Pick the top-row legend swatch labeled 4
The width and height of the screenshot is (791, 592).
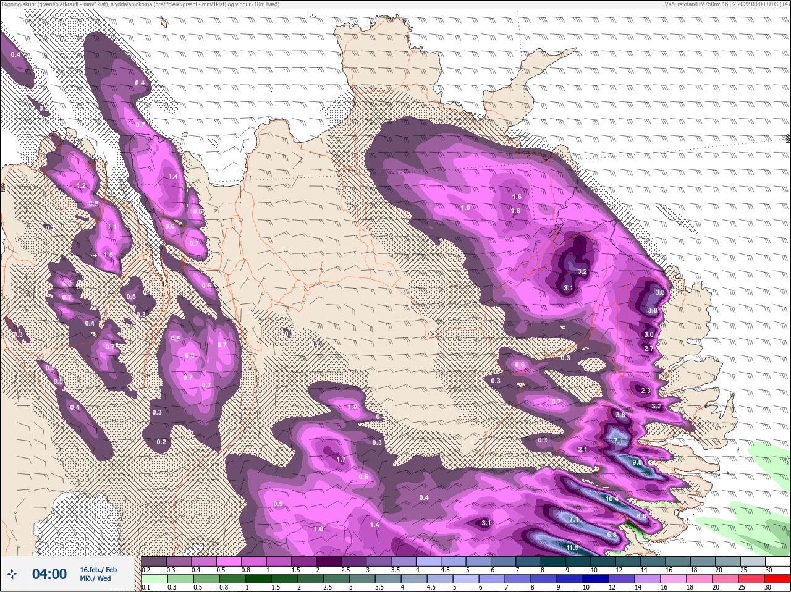(x=429, y=561)
